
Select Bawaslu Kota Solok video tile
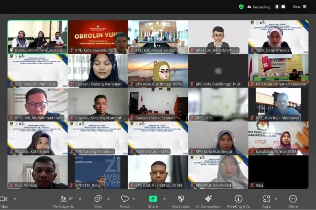[38, 138]
